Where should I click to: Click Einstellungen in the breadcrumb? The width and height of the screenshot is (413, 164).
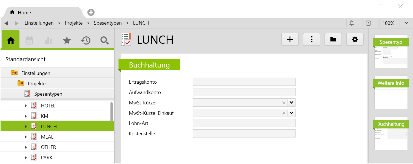[39, 23]
